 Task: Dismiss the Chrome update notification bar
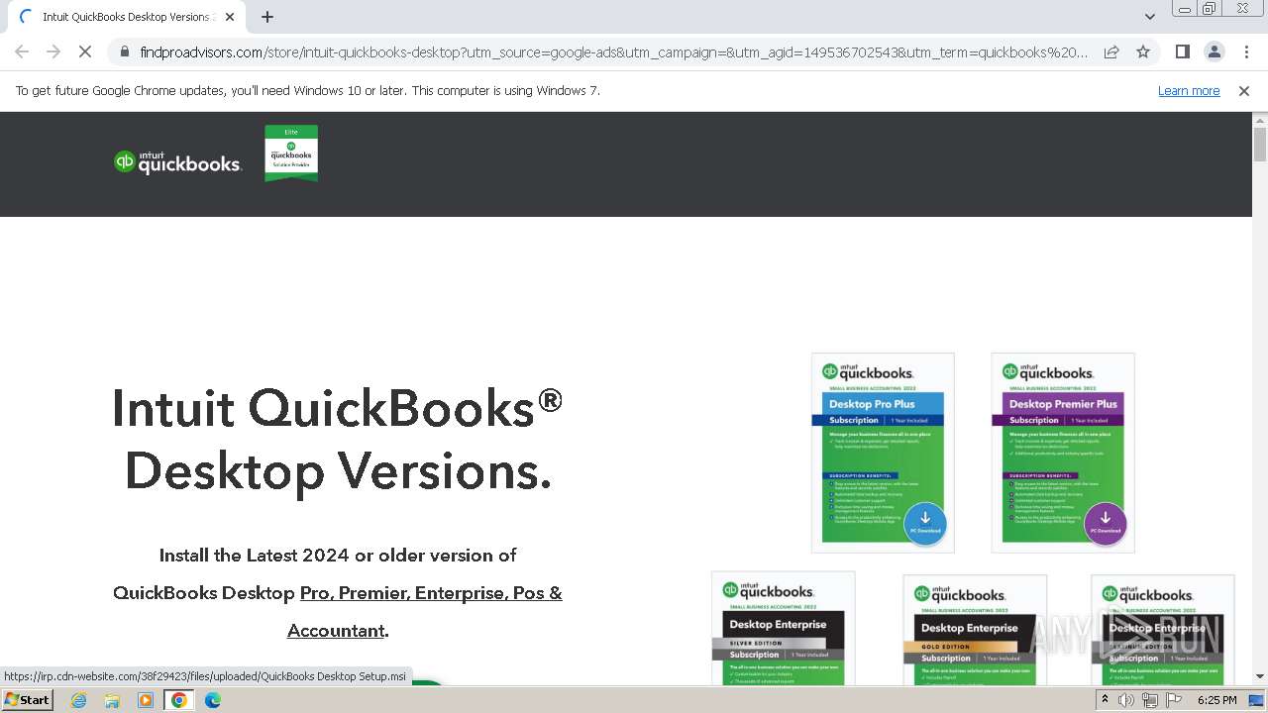point(1244,90)
